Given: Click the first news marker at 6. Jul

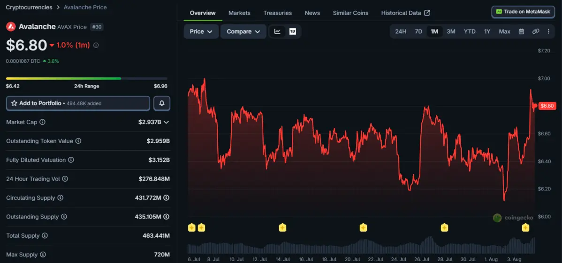Looking at the screenshot, I should pos(192,227).
